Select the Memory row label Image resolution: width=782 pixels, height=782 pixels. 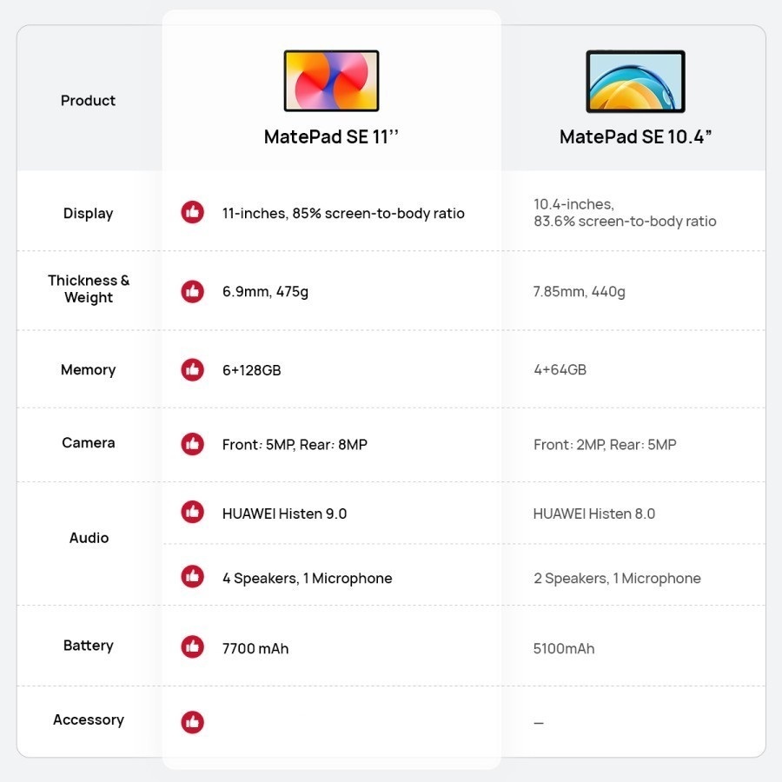(88, 370)
